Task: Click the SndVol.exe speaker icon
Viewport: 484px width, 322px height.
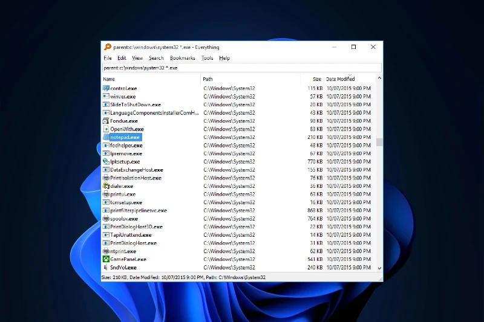Action: (106, 268)
